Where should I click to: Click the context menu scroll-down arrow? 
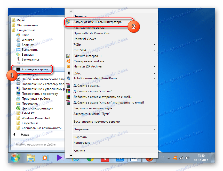tap(71, 156)
